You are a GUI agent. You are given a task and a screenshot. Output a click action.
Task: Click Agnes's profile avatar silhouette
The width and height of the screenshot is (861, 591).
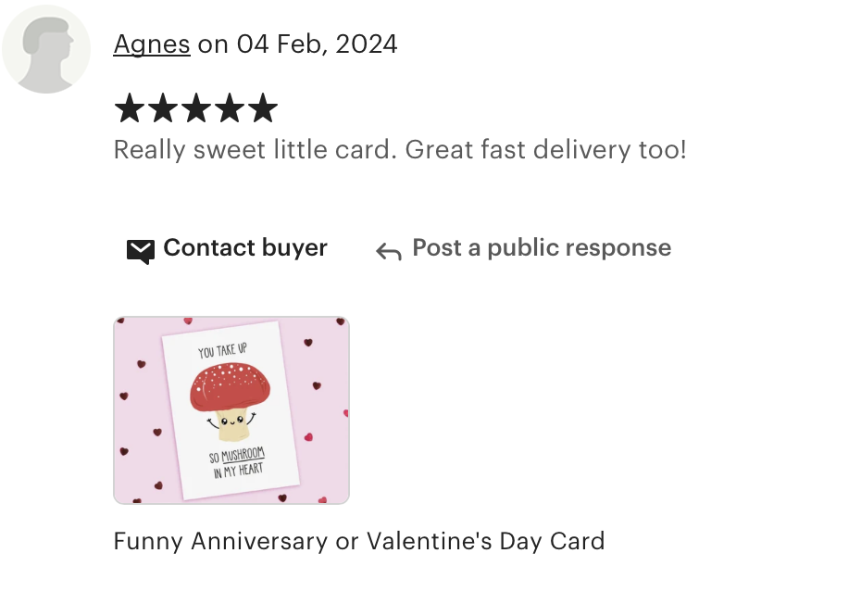[x=46, y=49]
